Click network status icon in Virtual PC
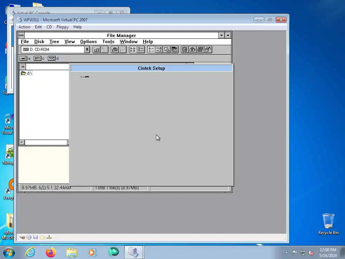This screenshot has width=345, height=259. (x=49, y=237)
